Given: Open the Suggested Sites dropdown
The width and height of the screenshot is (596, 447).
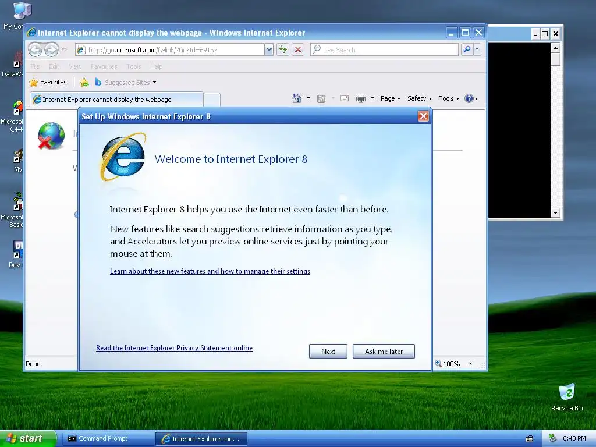Looking at the screenshot, I should pyautogui.click(x=126, y=82).
